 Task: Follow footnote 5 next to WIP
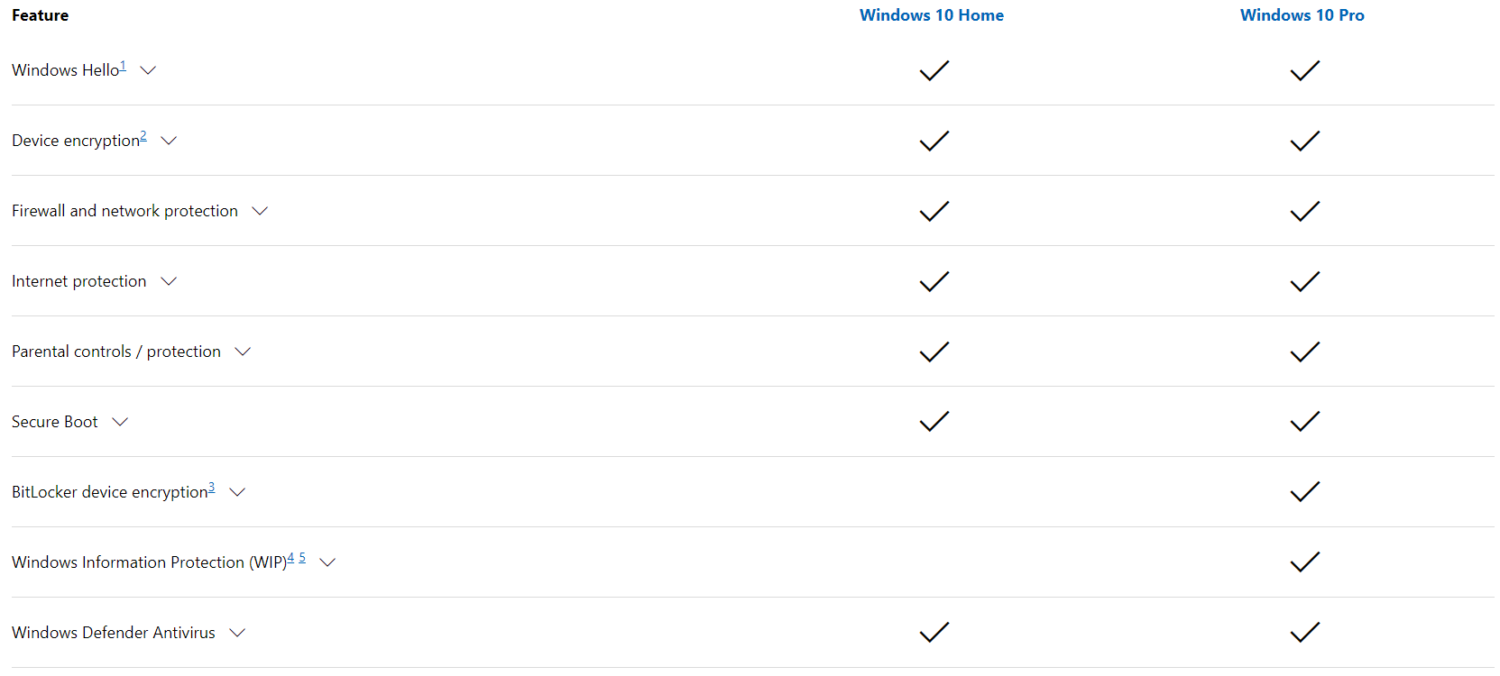(x=302, y=558)
